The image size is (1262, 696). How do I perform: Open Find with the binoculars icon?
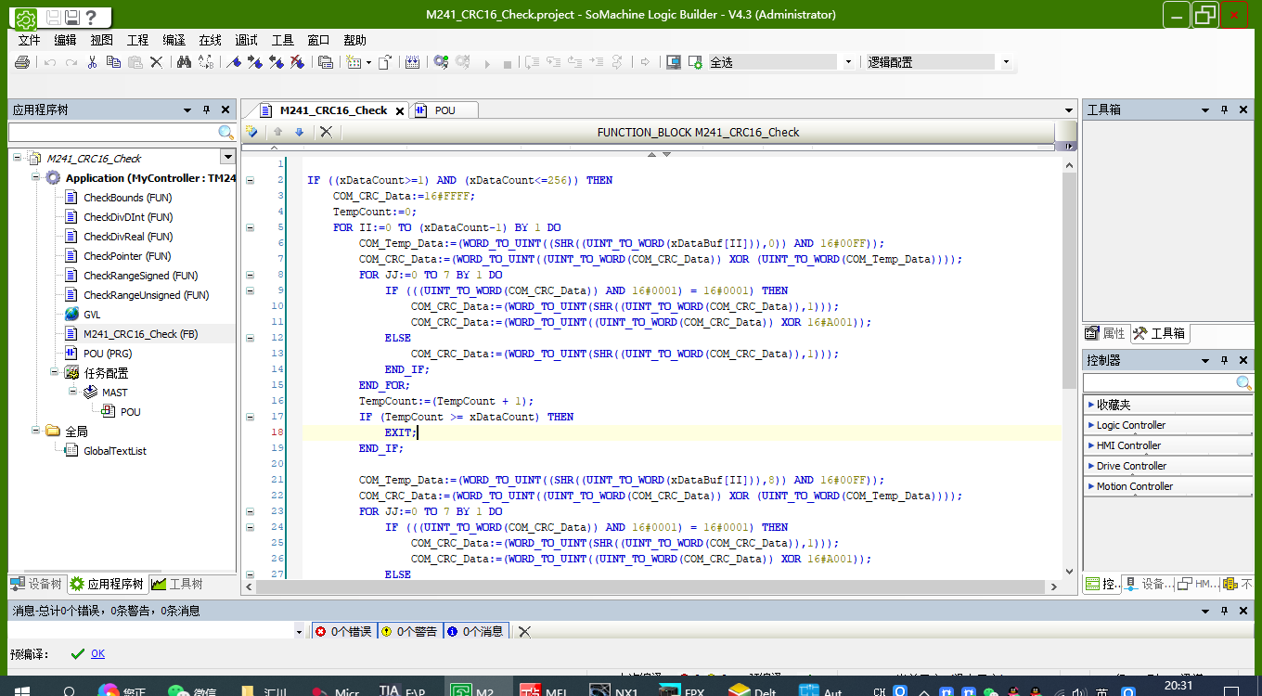(184, 62)
